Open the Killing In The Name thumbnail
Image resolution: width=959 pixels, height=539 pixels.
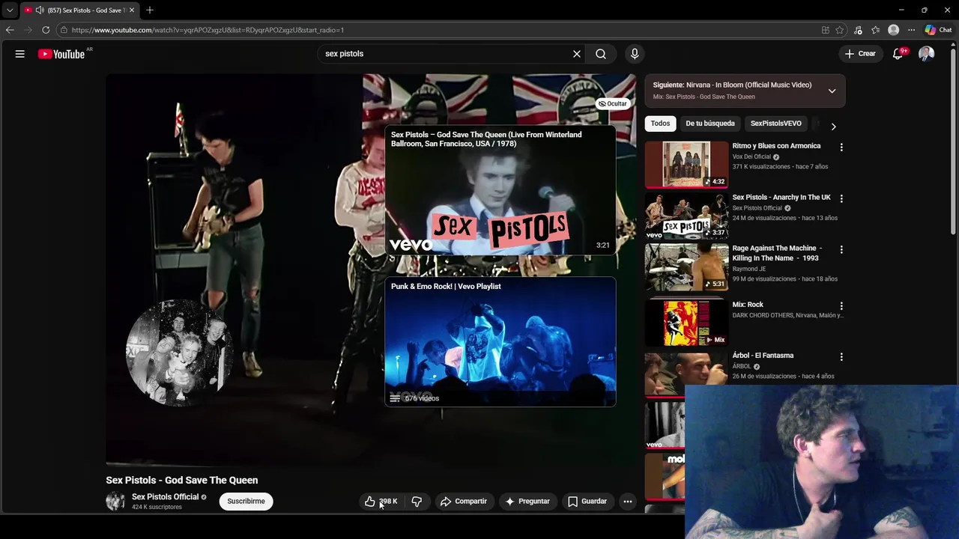pyautogui.click(x=686, y=267)
